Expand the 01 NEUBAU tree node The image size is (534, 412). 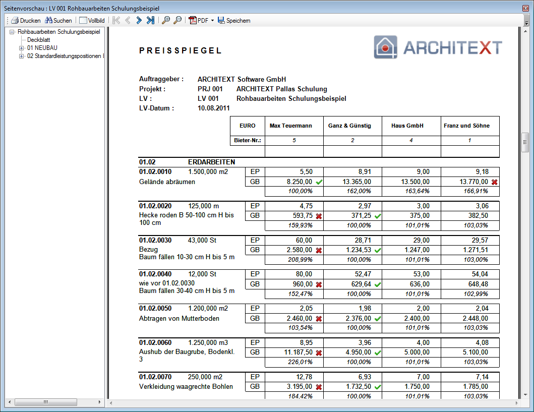(22, 48)
